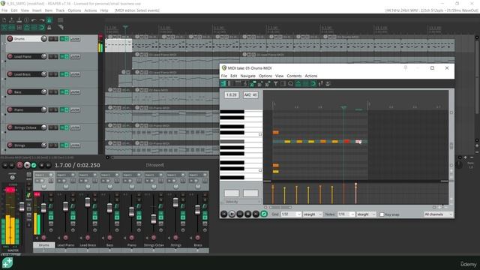Open the MIDI editor Actions menu
Image resolution: width=480 pixels, height=270 pixels.
coord(311,76)
